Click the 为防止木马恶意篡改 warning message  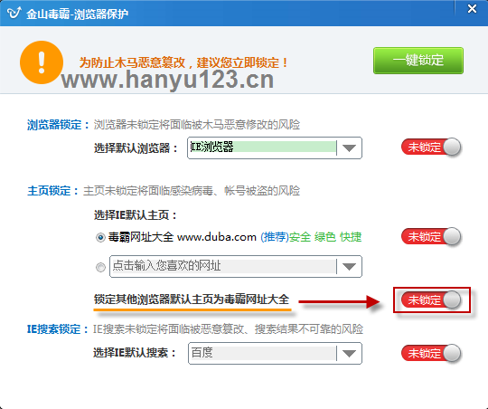pyautogui.click(x=184, y=62)
